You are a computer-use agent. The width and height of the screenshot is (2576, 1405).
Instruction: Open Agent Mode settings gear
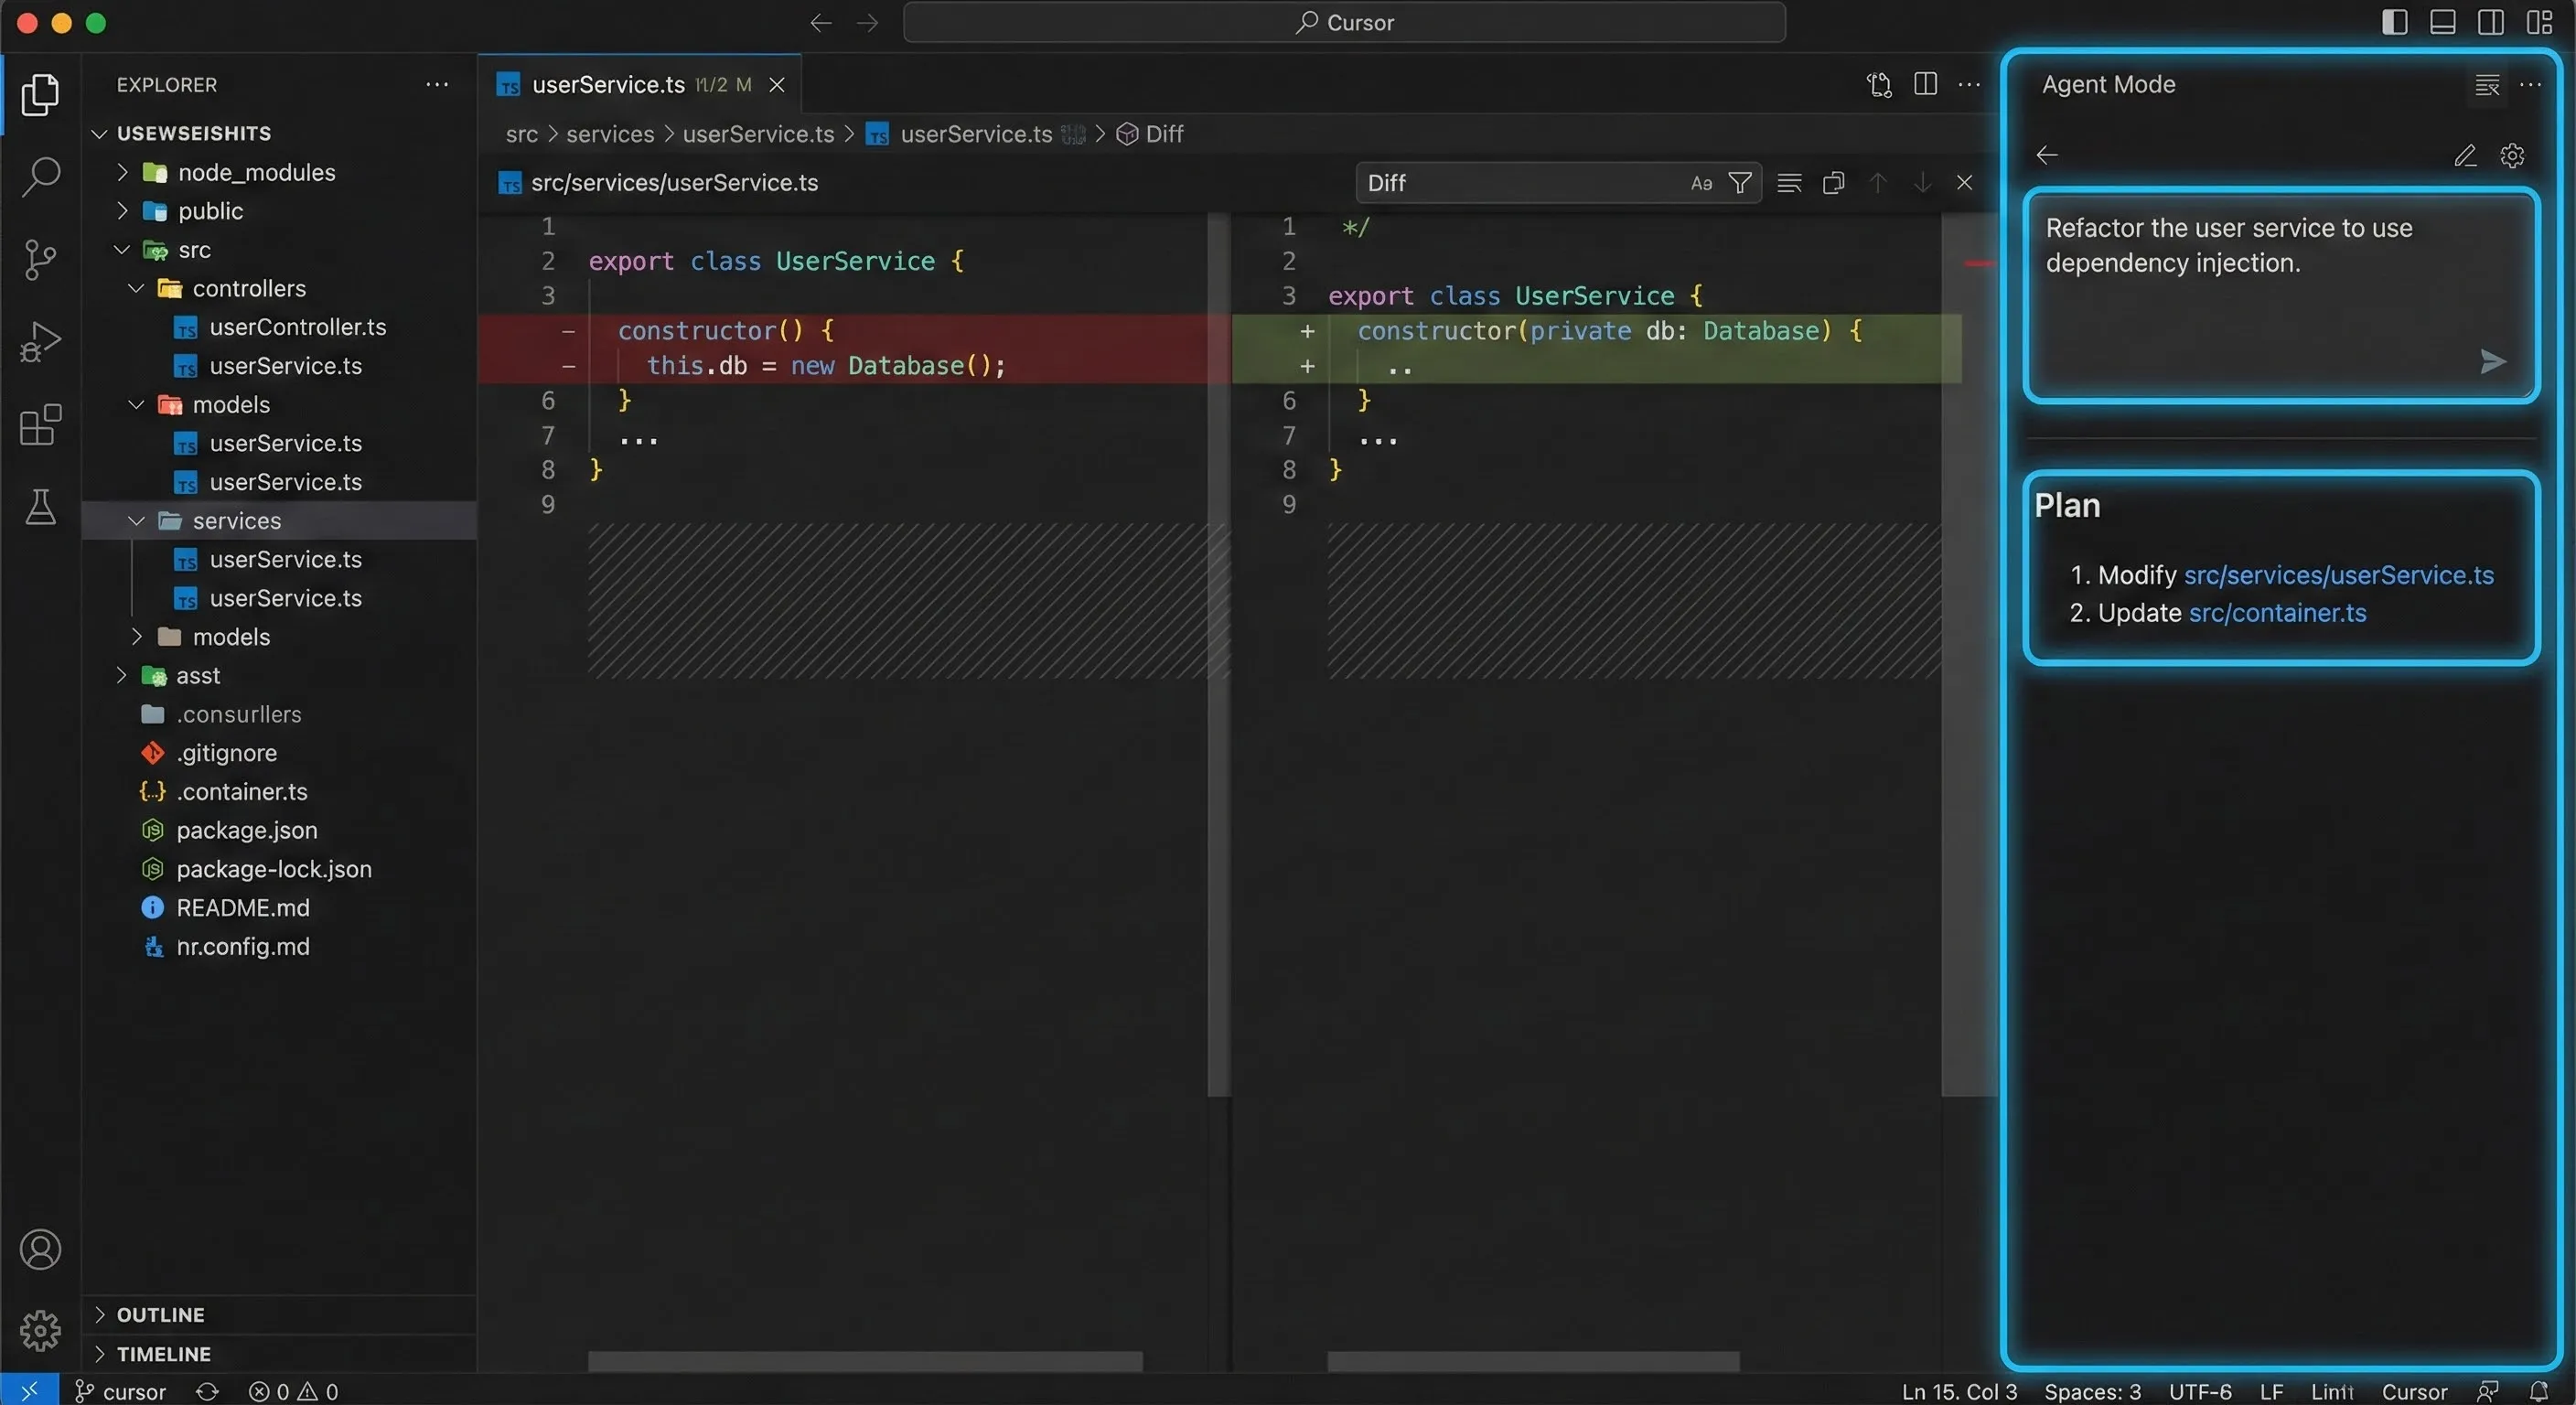point(2512,155)
